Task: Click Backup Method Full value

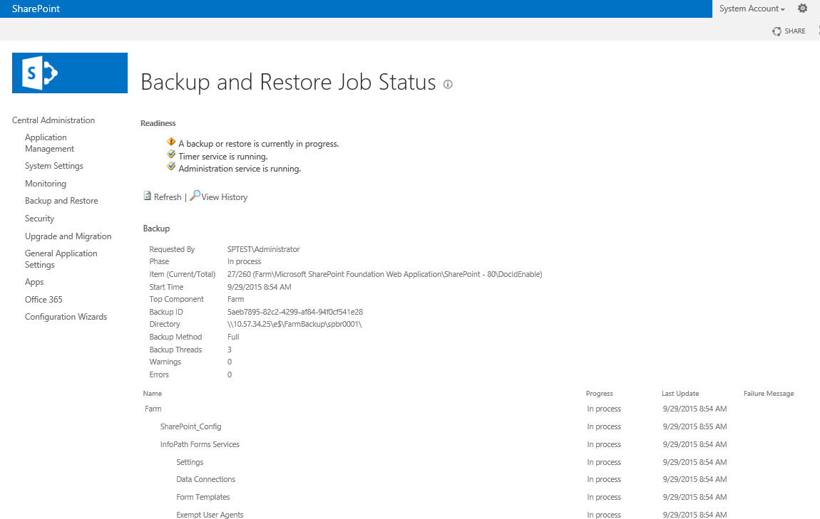Action: click(233, 337)
